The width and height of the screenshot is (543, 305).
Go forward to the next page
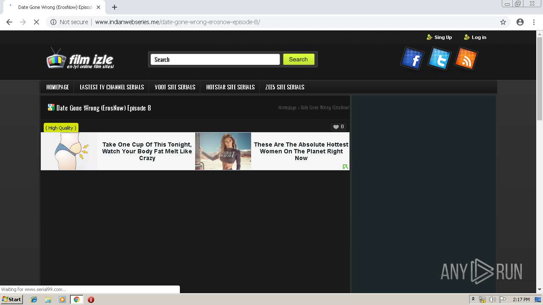(23, 22)
